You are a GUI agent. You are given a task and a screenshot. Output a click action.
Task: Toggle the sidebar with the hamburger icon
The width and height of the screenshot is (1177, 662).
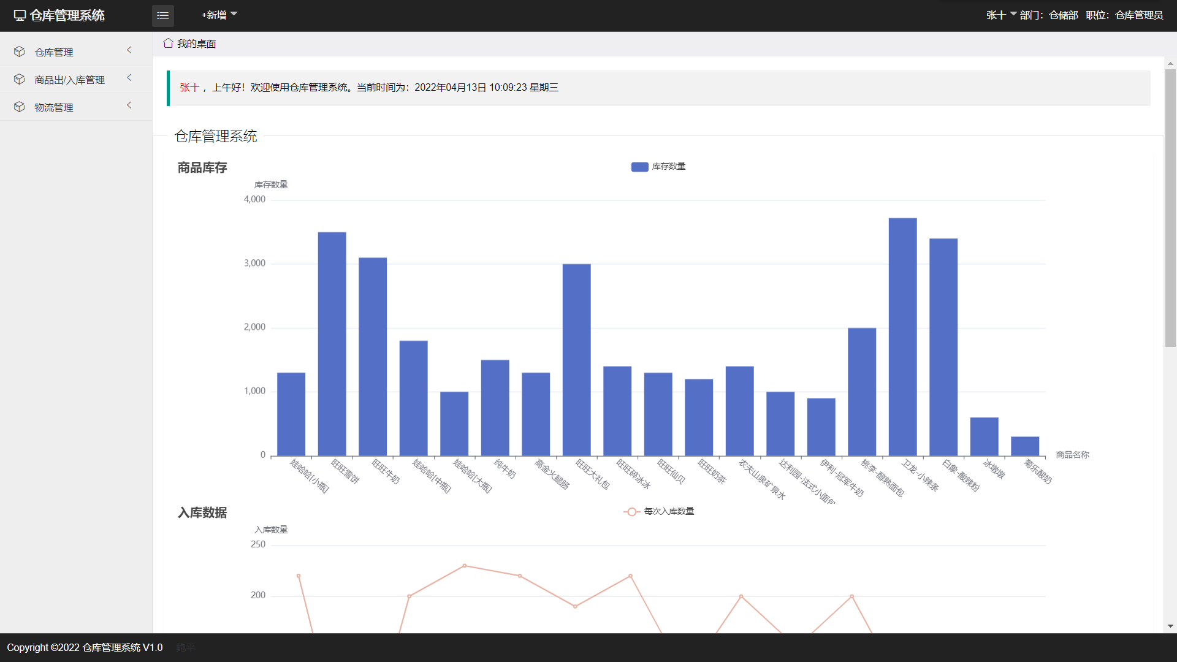[162, 15]
